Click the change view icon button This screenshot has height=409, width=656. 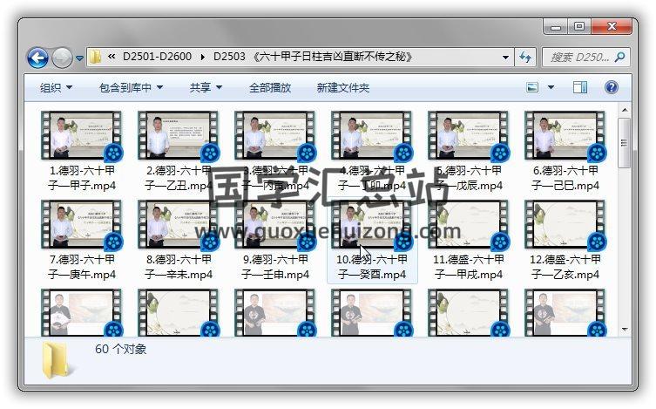[x=532, y=87]
